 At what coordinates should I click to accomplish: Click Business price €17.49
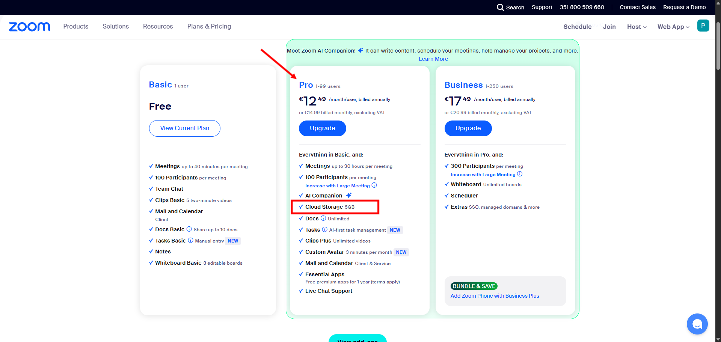pos(458,101)
